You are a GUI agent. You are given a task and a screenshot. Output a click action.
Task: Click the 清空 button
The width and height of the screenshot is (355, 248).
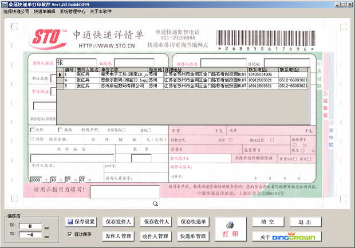tap(268, 222)
